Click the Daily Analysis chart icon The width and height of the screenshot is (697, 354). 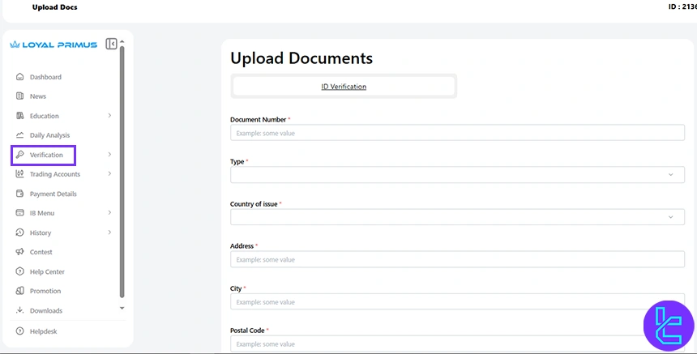(x=19, y=135)
